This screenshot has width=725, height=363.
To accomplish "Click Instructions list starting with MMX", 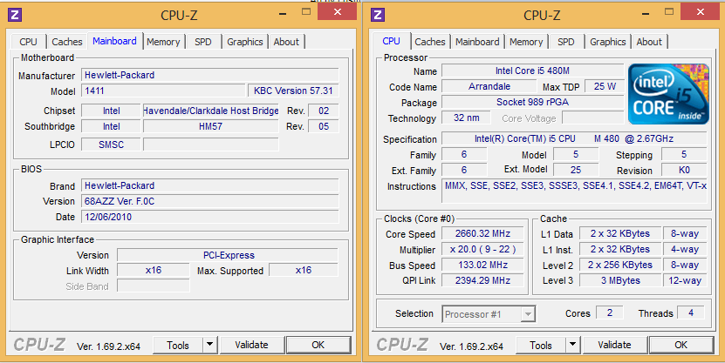I will point(574,191).
